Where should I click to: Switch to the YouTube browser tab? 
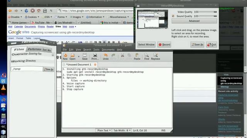click(x=42, y=23)
